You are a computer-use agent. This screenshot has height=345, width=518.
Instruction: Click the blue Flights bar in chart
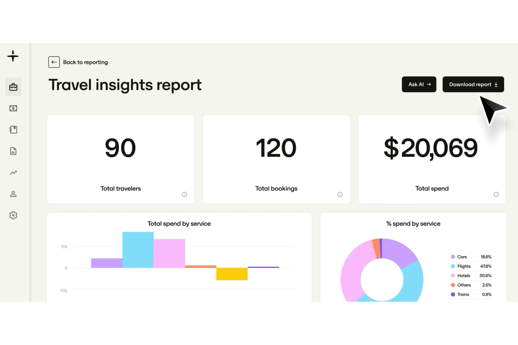click(x=138, y=250)
